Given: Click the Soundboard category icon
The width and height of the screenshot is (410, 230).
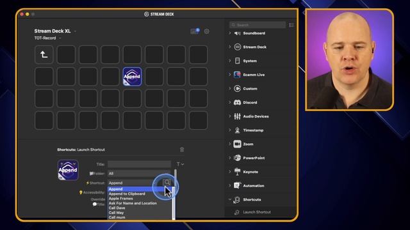Looking at the screenshot, I should (237, 33).
